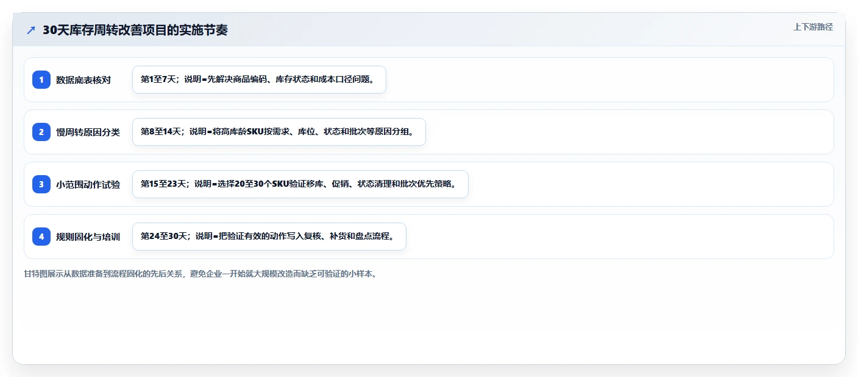Click the step 3 number badge
858x377 pixels.
[41, 184]
